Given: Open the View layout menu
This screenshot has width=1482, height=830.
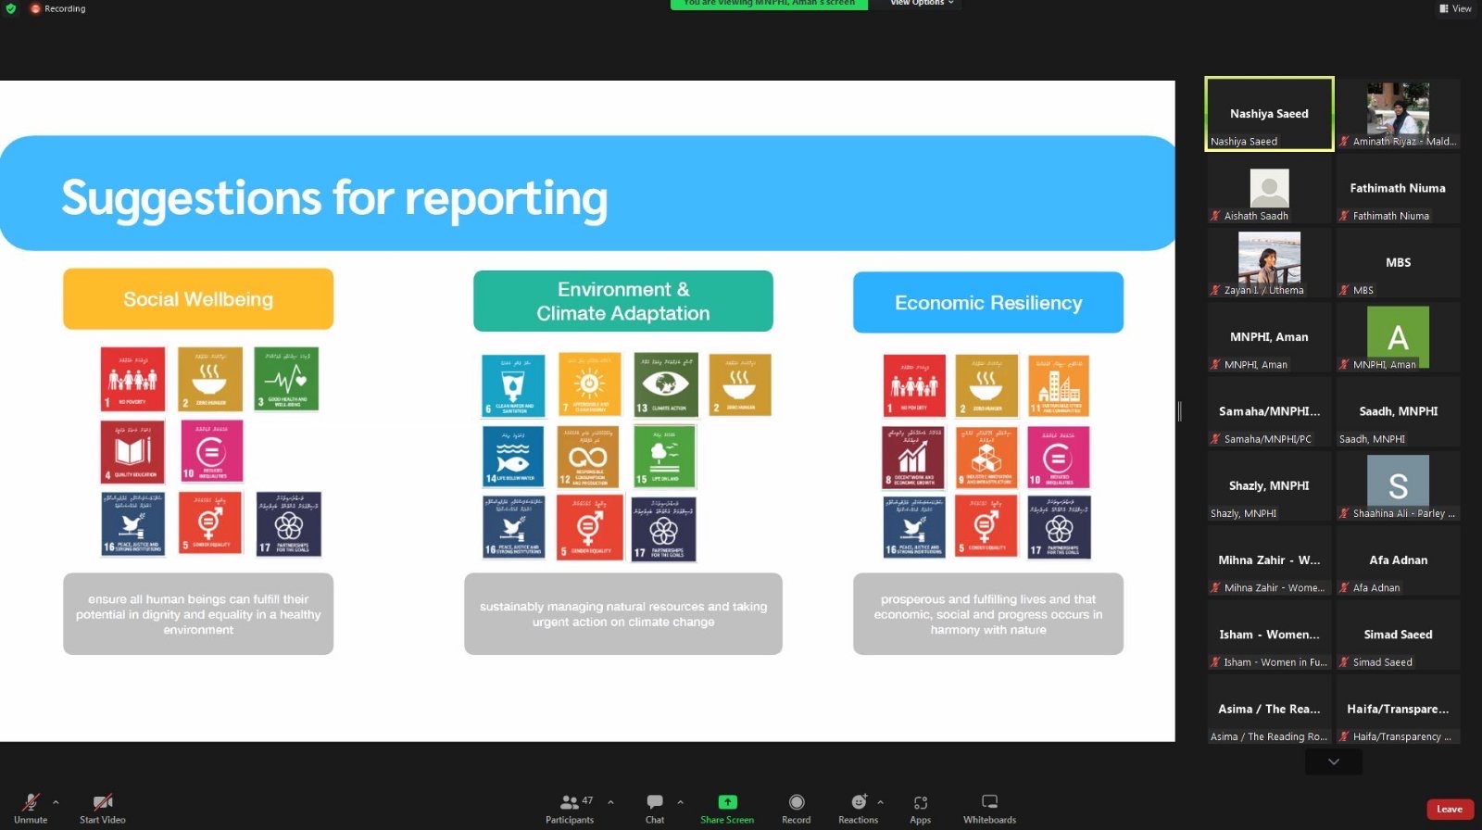Looking at the screenshot, I should click(x=1455, y=8).
